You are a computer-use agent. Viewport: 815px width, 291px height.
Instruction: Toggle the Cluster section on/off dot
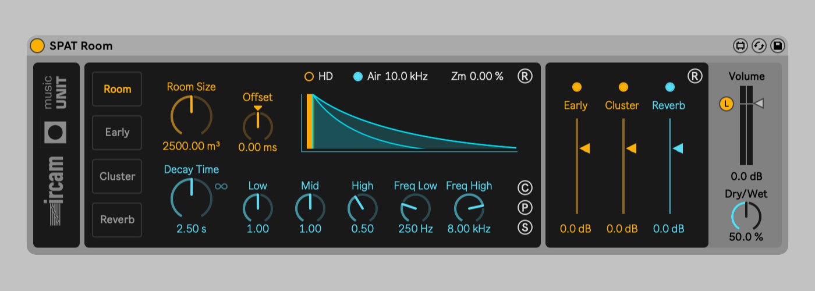[x=623, y=87]
